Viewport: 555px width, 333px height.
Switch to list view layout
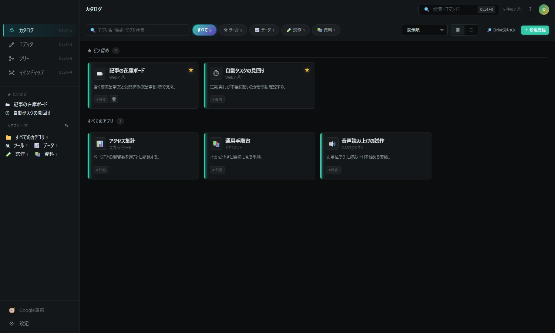(x=471, y=30)
